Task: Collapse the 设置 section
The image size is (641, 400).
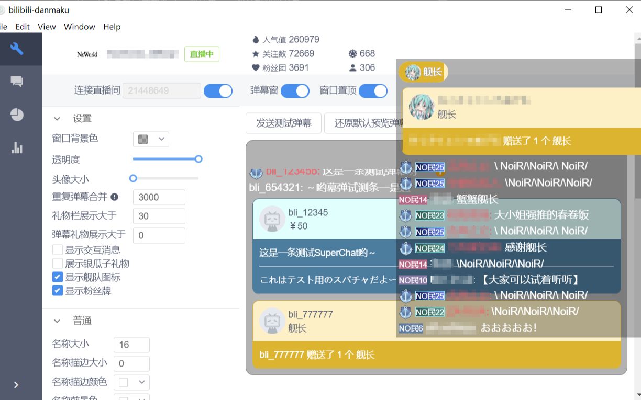Action: click(x=58, y=119)
